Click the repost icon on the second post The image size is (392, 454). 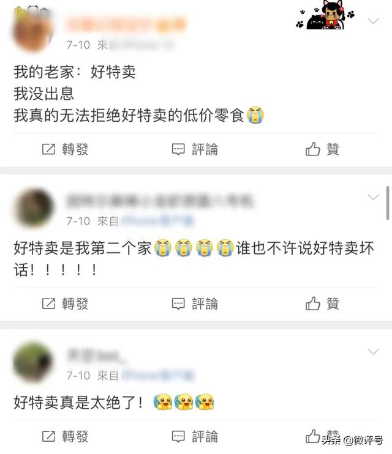coord(48,303)
